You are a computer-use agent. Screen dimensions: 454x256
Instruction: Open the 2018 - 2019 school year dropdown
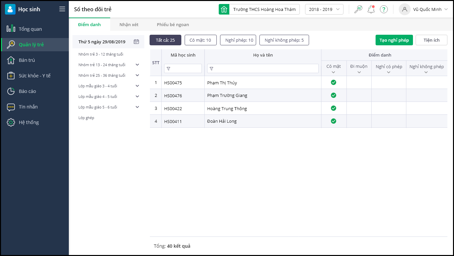pos(324,9)
